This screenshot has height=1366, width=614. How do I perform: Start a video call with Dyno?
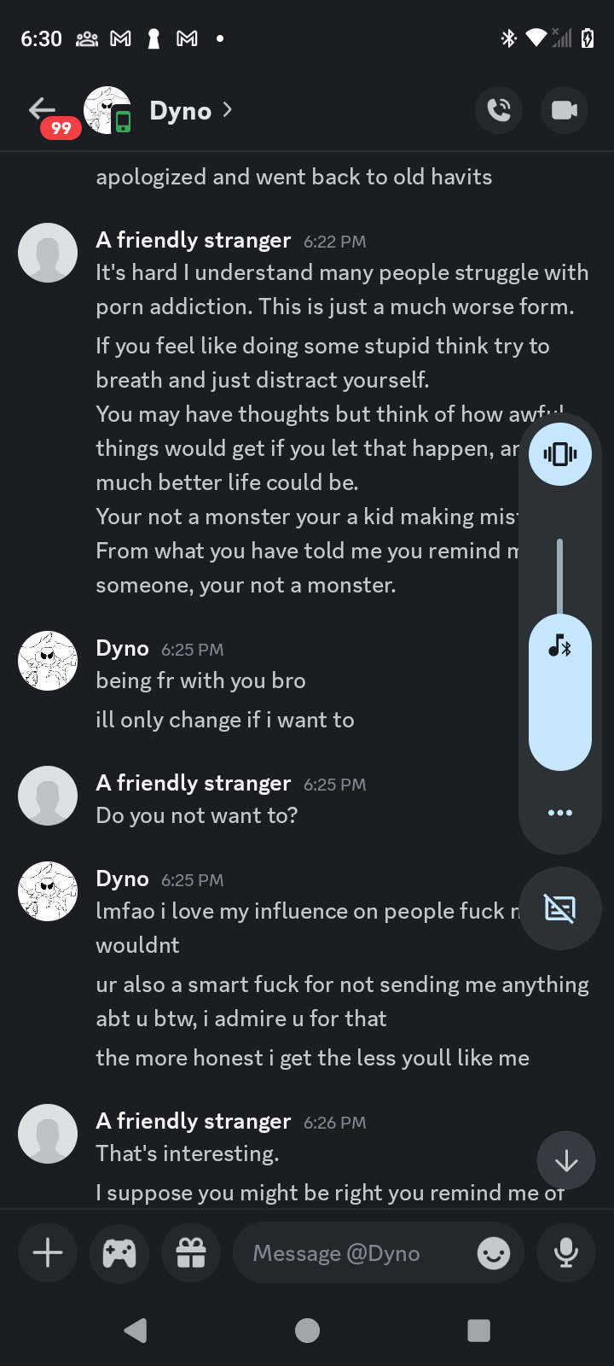point(564,110)
